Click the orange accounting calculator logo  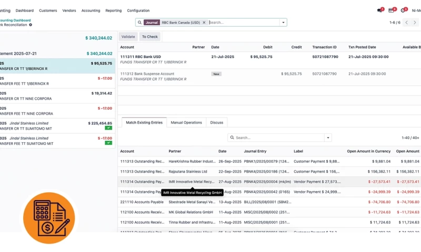point(49,218)
